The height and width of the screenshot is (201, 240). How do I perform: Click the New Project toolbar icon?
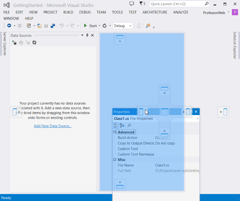tap(29, 26)
